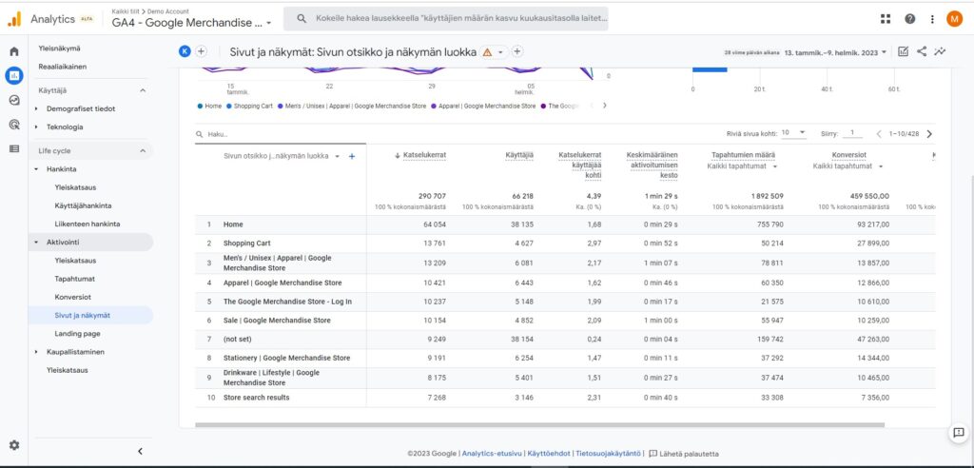Open the customize report pencil icon
The width and height of the screenshot is (974, 468).
904,51
